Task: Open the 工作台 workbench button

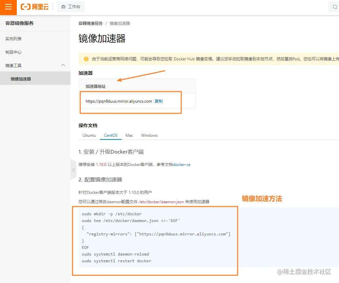Action: point(71,7)
